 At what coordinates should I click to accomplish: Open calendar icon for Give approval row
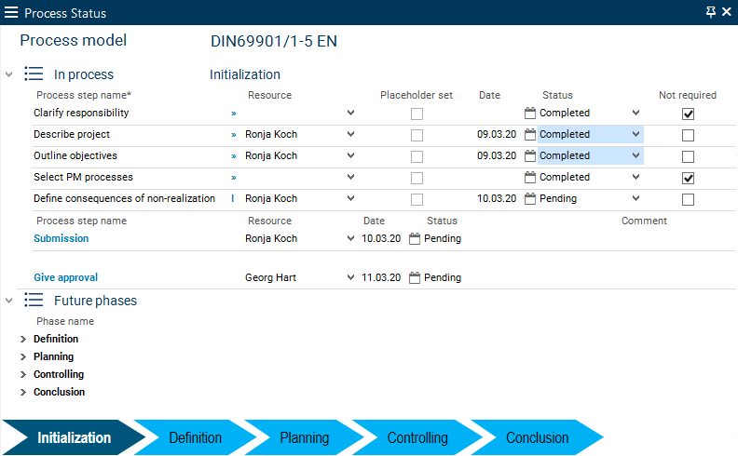[x=415, y=277]
